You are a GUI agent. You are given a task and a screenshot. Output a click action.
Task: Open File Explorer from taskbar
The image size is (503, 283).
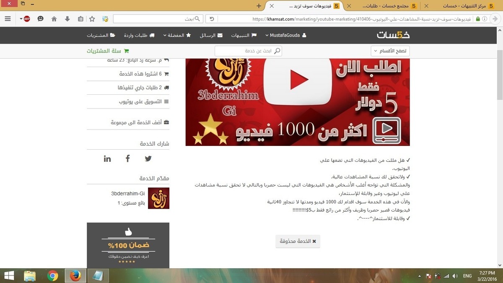30,276
